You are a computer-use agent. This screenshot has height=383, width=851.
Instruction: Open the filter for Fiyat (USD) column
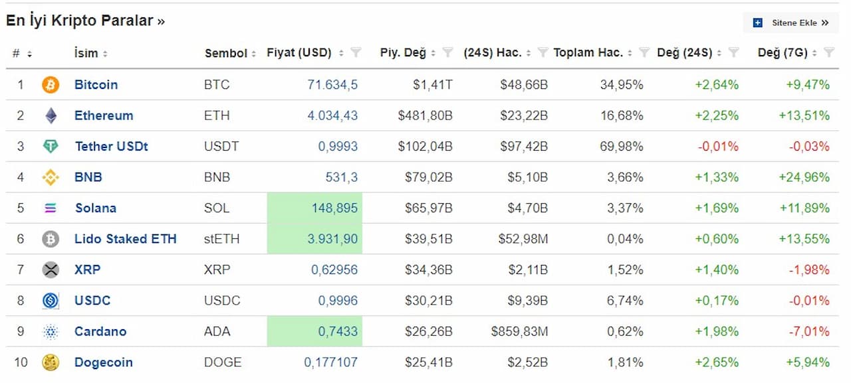[356, 52]
